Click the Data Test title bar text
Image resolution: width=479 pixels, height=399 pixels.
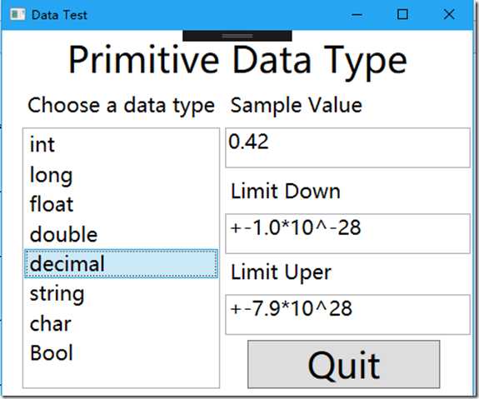pyautogui.click(x=59, y=15)
